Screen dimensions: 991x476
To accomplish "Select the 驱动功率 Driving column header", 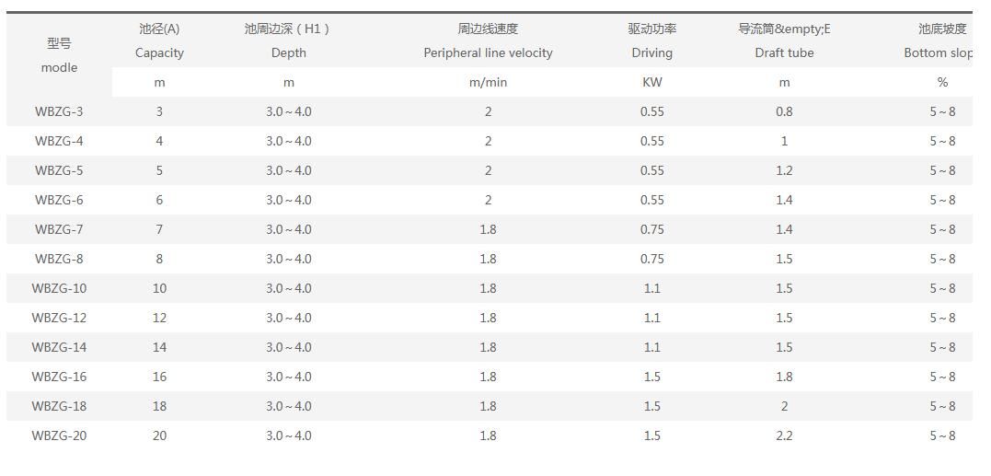I will 651,41.
